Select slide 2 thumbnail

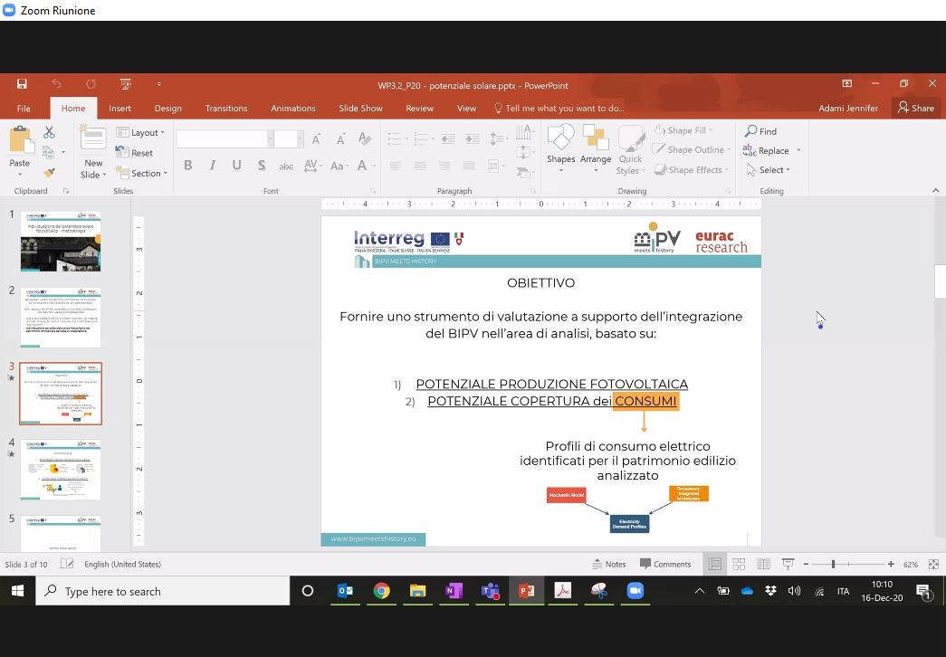click(x=61, y=318)
